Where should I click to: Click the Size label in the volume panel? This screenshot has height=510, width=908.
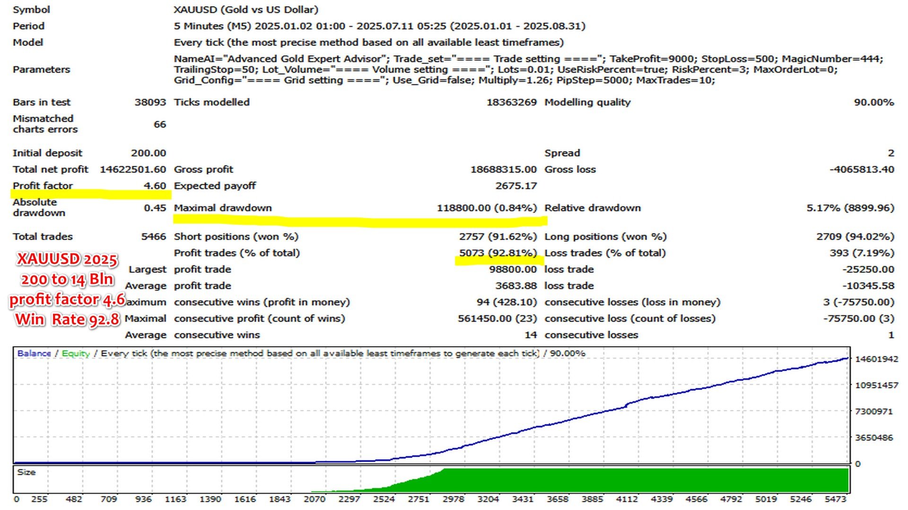point(26,472)
